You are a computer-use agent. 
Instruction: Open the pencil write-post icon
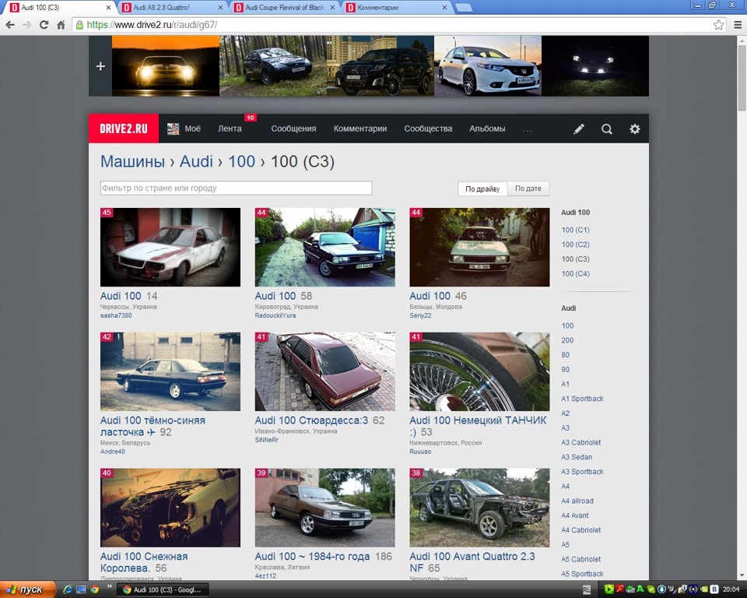click(x=579, y=128)
